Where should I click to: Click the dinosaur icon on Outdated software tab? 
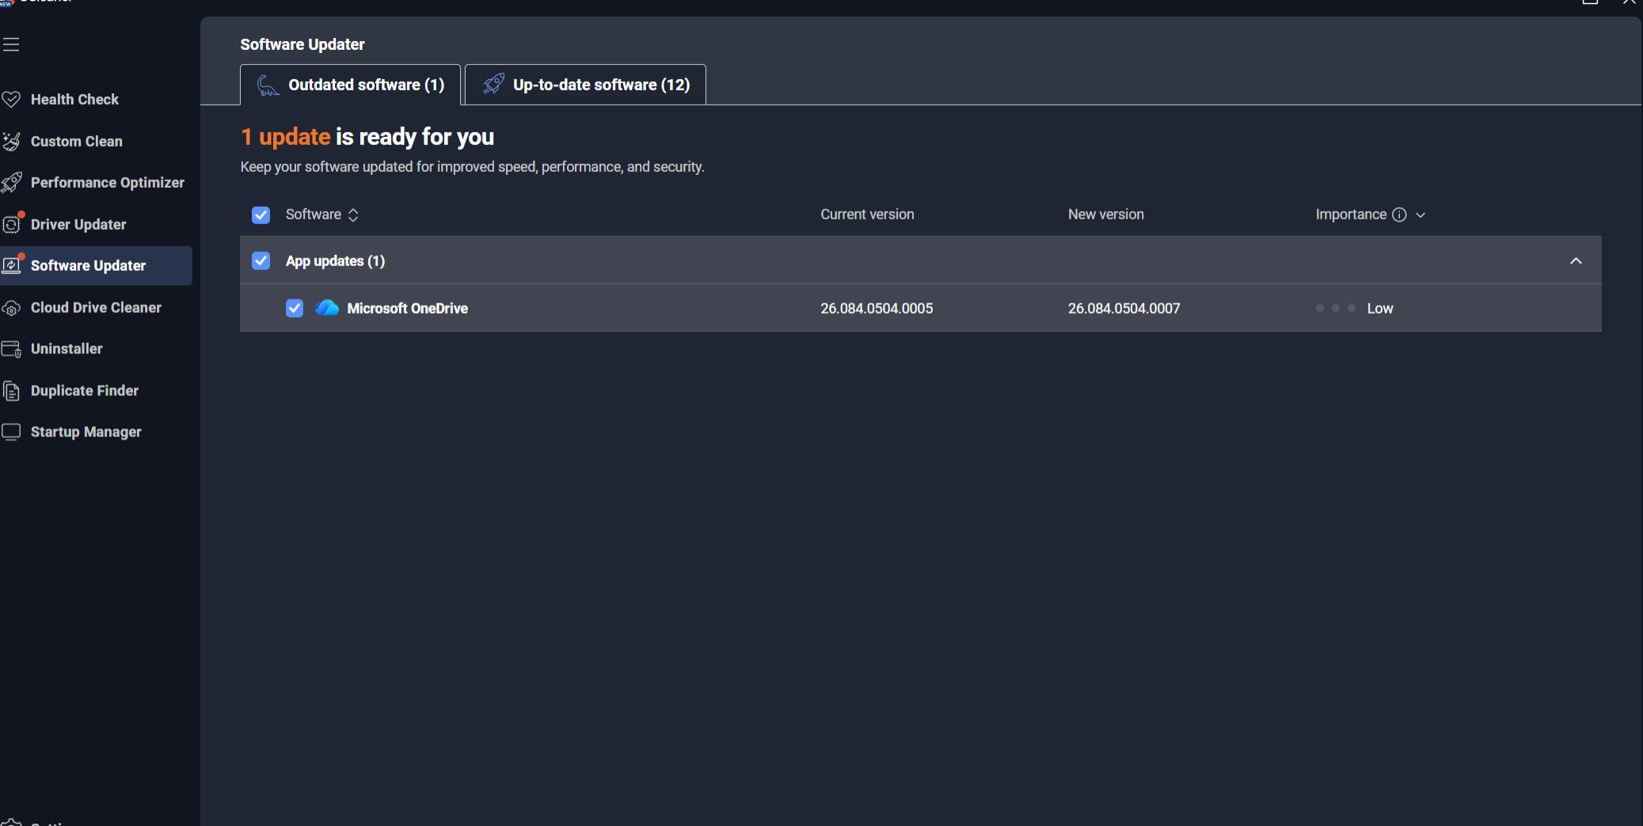(268, 85)
